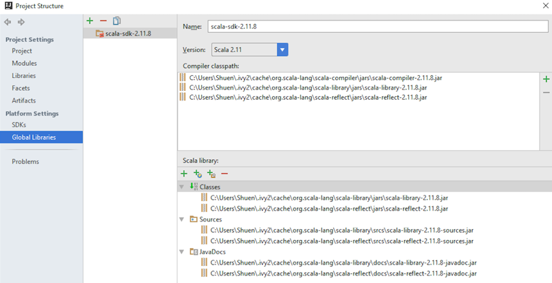Select scala-library-2.11.8.jar in compiler classpath
The height and width of the screenshot is (283, 552).
click(308, 87)
